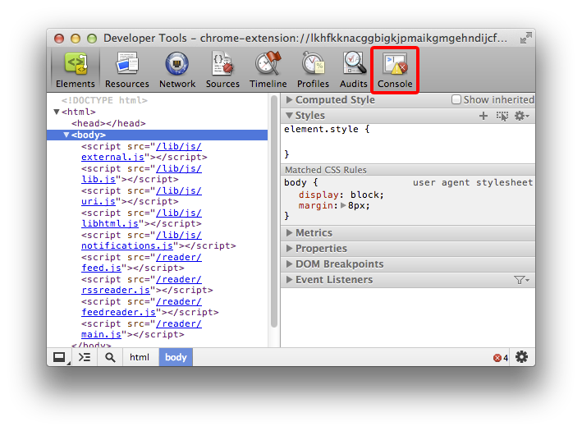Viewport: 582px width, 431px height.
Task: Open the Timeline panel
Action: pos(268,70)
